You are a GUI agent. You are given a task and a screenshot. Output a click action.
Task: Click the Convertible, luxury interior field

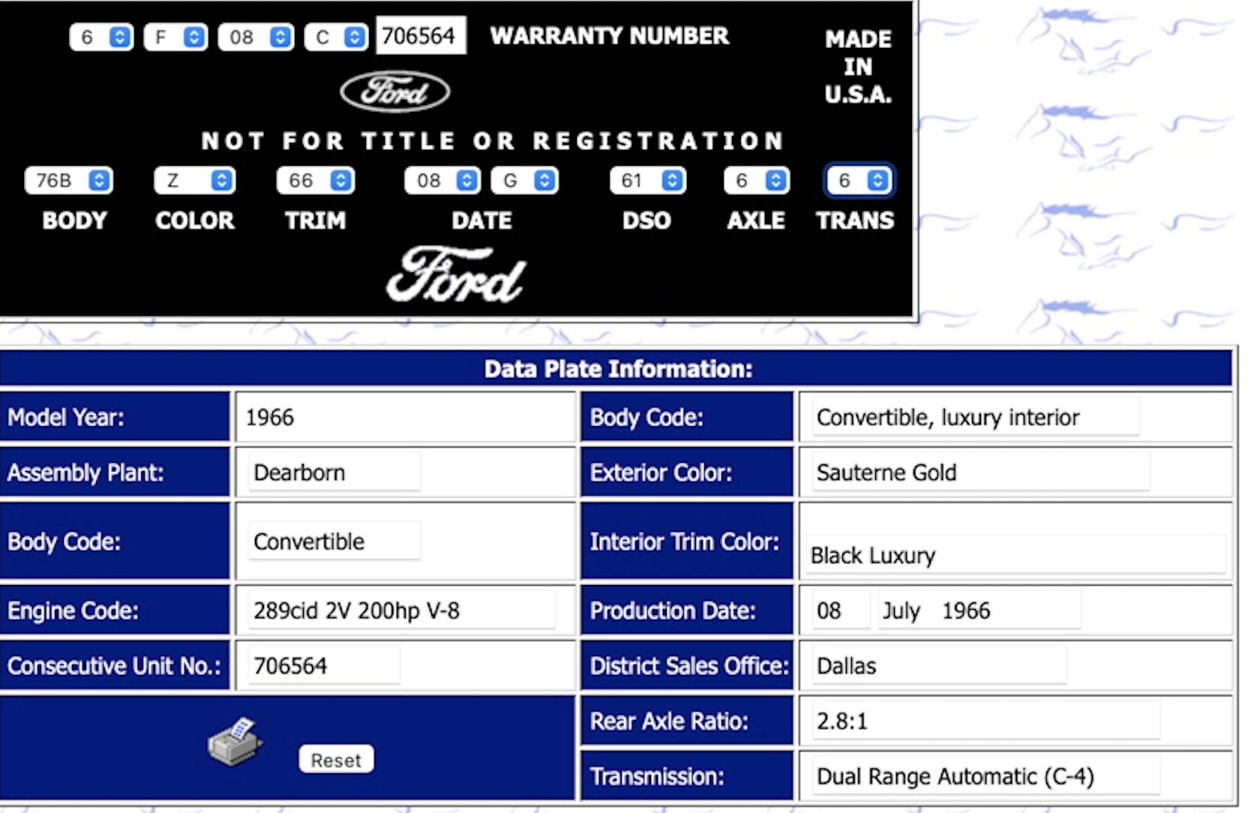tap(975, 417)
